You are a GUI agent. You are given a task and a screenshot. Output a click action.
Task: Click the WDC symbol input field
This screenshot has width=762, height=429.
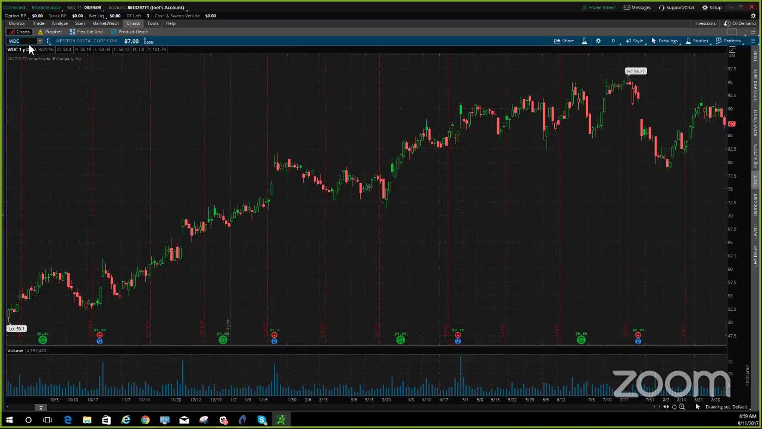click(x=21, y=41)
